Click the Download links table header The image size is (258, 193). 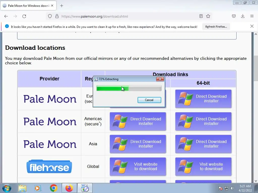click(170, 74)
